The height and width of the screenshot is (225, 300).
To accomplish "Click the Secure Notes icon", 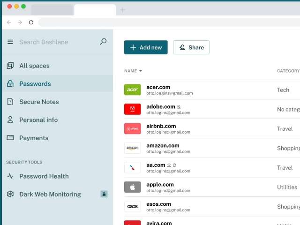I will (10, 102).
